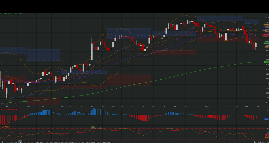Open the ΓΔ symbol shortcut
Screen dimensions: 269x143
(x=32, y=142)
